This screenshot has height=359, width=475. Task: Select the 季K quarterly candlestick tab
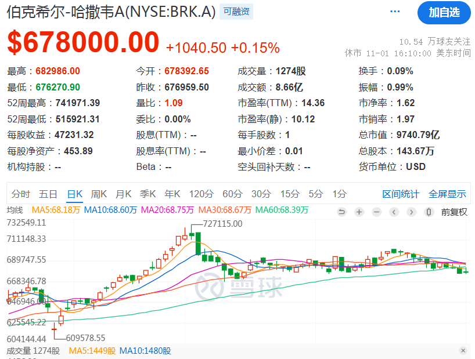(148, 194)
